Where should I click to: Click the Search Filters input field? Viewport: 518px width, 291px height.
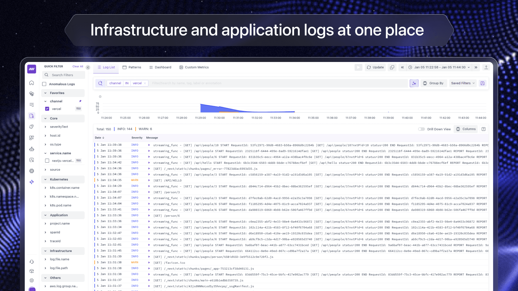click(x=65, y=75)
